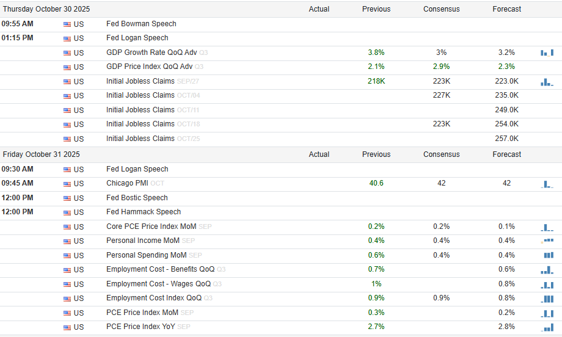Open the Employment Cost Index QoQ chart icon
Screen dimensions: 562x337
pyautogui.click(x=547, y=299)
